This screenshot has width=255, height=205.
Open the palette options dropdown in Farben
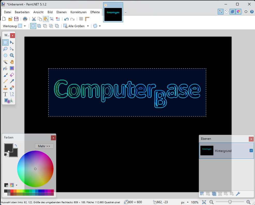click(17, 185)
